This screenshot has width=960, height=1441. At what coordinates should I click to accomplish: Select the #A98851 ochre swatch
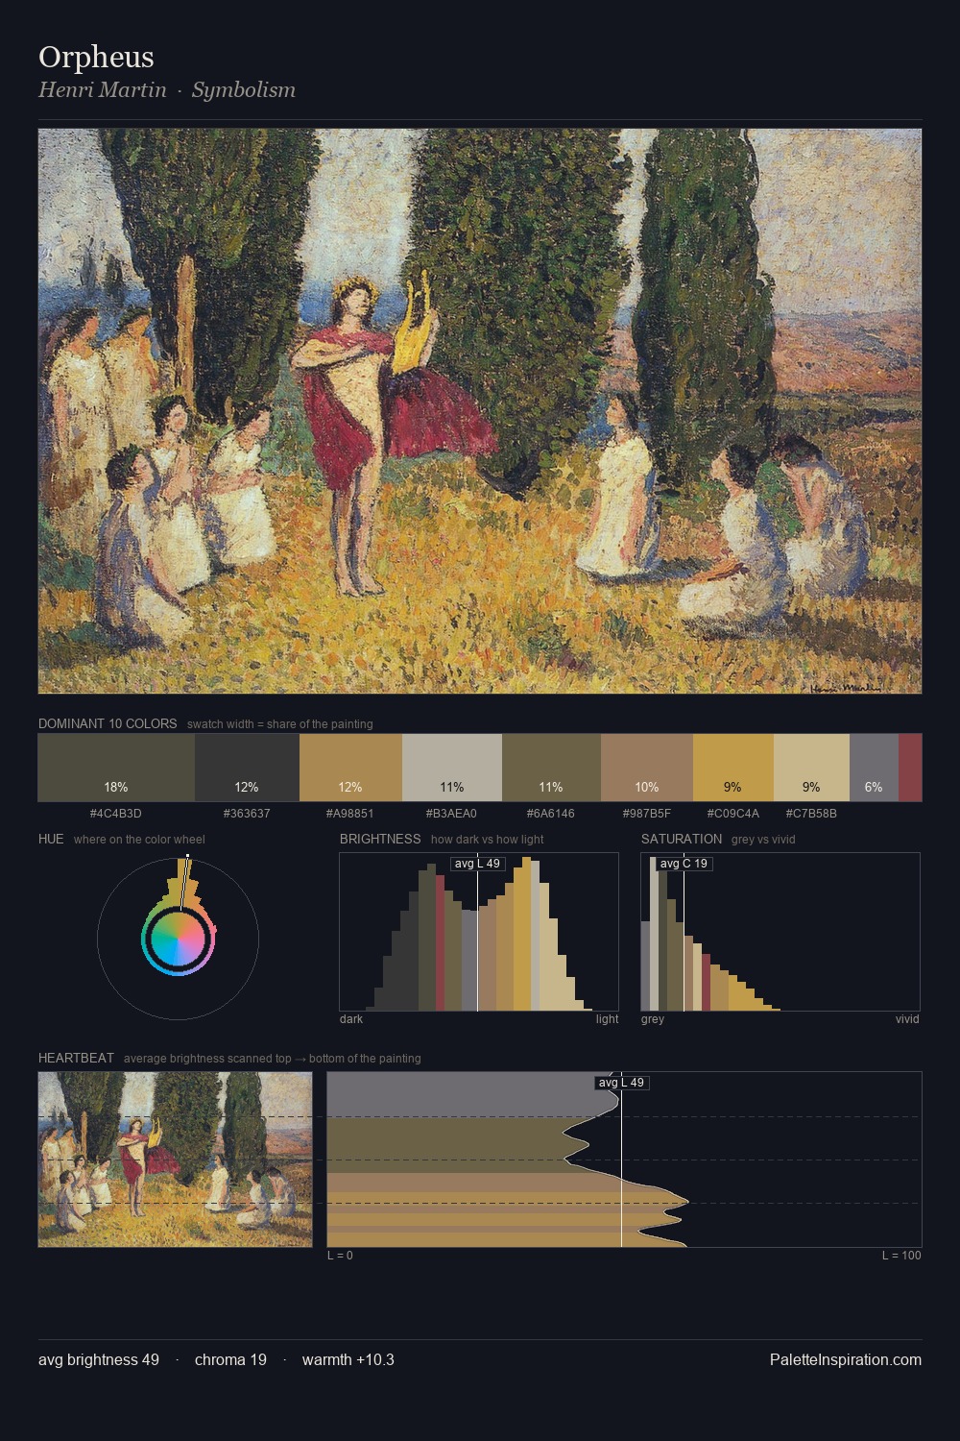click(x=350, y=767)
